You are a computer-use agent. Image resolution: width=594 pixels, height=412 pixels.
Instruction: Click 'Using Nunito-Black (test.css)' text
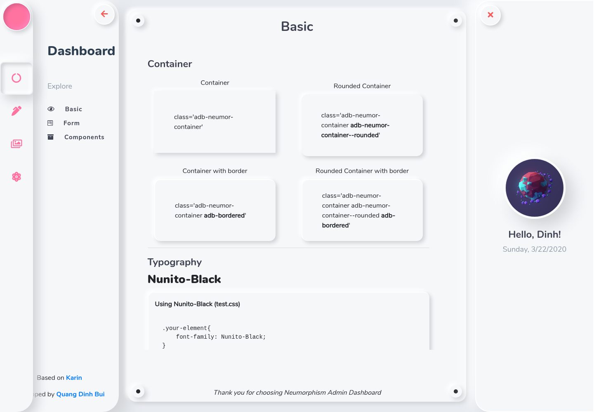[198, 304]
